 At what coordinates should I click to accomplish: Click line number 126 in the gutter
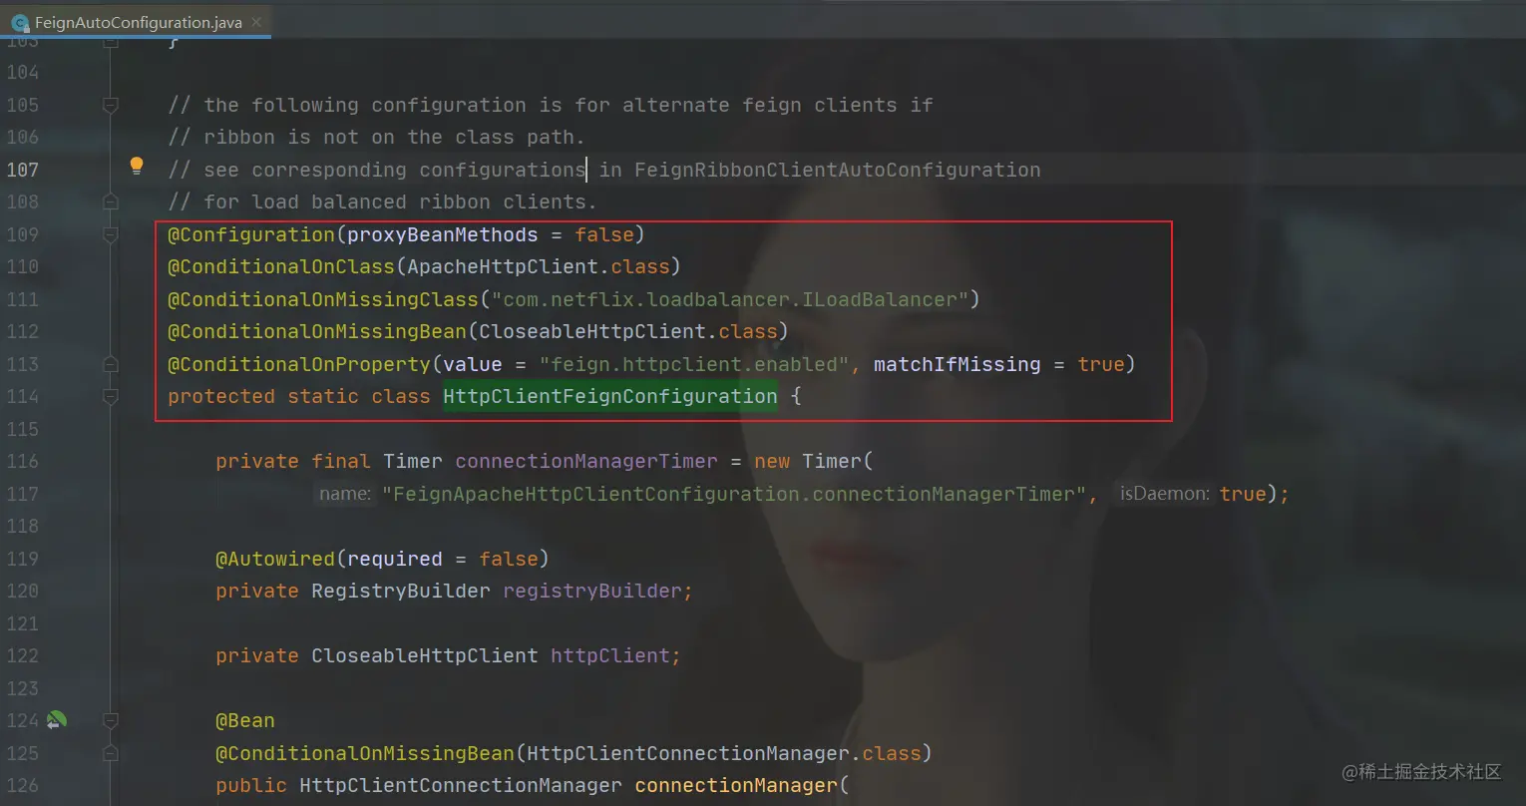[x=22, y=785]
